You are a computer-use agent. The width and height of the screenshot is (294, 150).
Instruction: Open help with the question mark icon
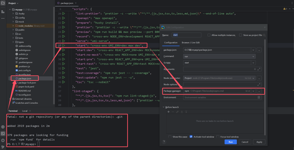[x=164, y=142]
